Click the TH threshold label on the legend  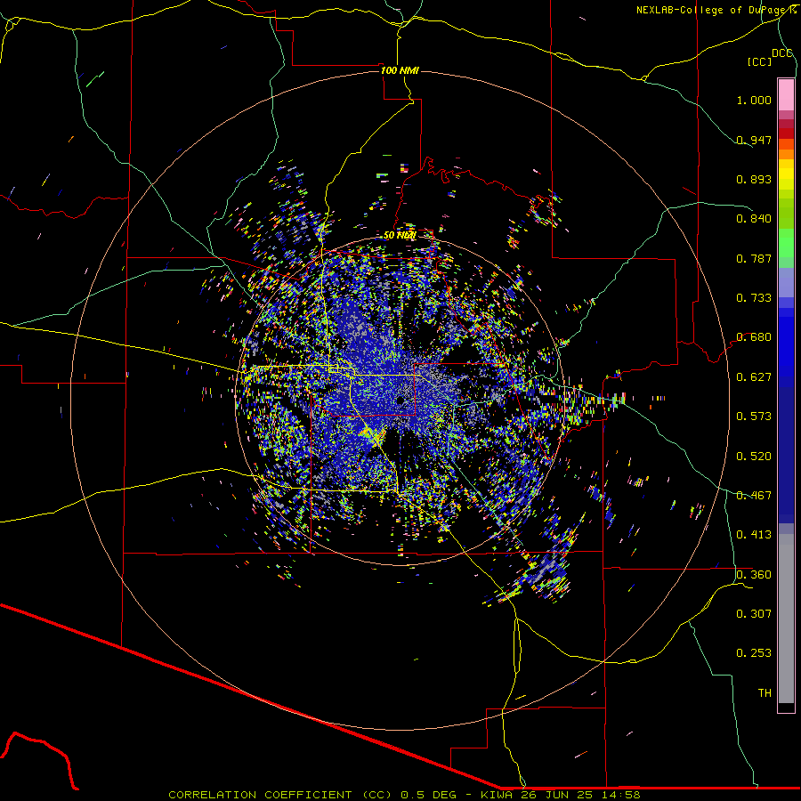[x=765, y=693]
